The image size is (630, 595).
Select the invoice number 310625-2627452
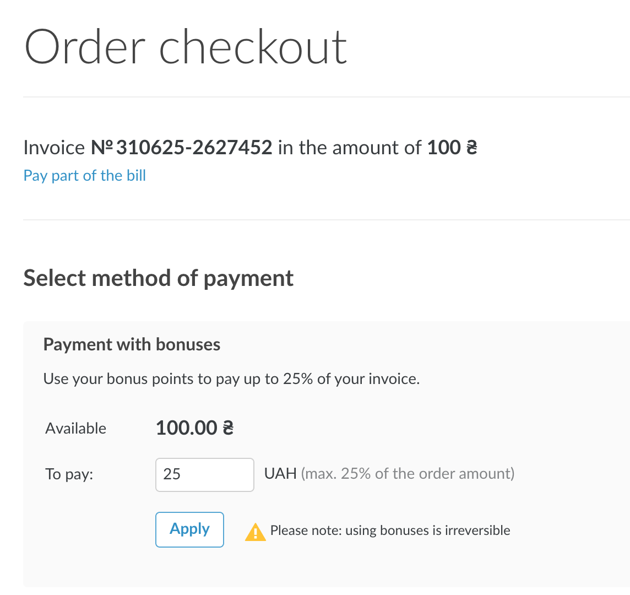[194, 148]
